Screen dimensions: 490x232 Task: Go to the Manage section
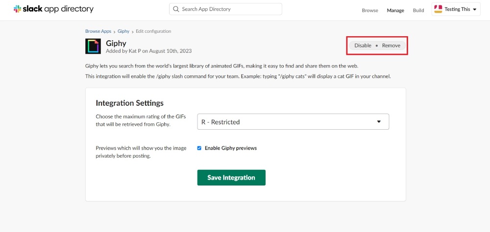point(395,10)
